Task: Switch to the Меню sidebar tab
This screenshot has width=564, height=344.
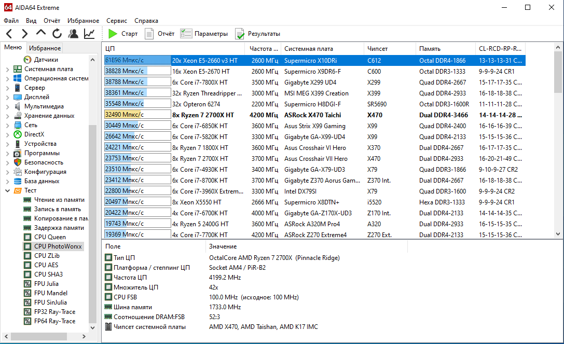Action: click(13, 48)
